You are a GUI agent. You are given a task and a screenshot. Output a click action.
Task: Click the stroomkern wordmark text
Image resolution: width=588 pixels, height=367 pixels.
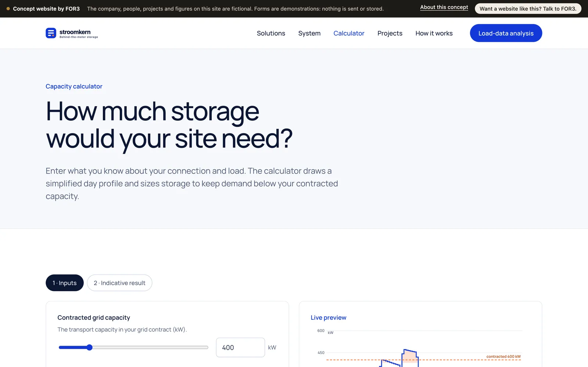coord(75,32)
